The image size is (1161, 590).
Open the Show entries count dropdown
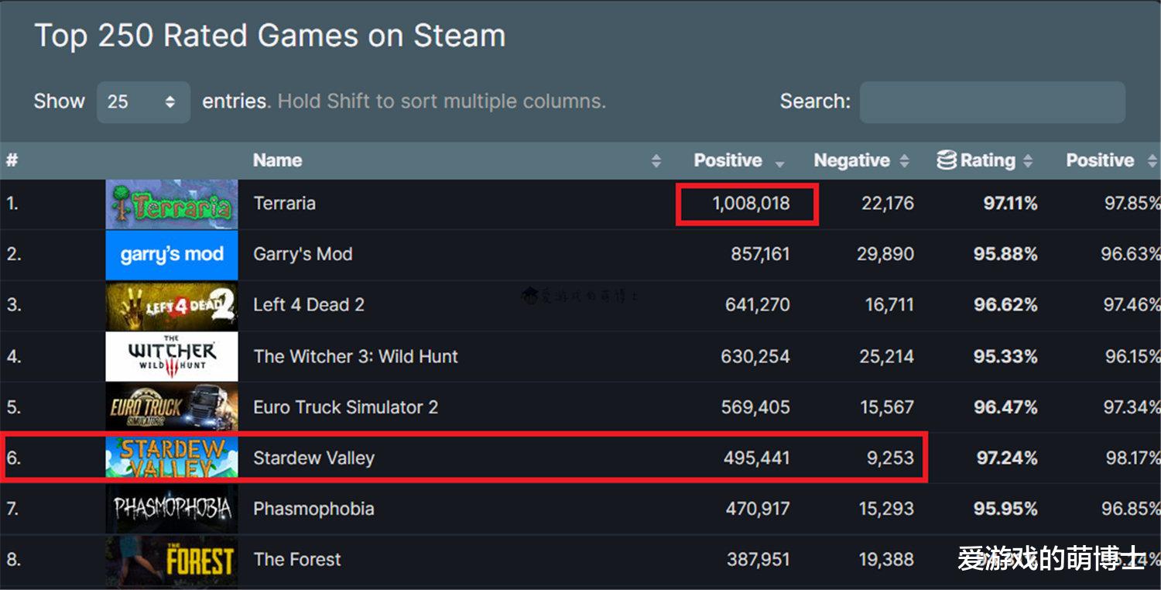pos(143,102)
